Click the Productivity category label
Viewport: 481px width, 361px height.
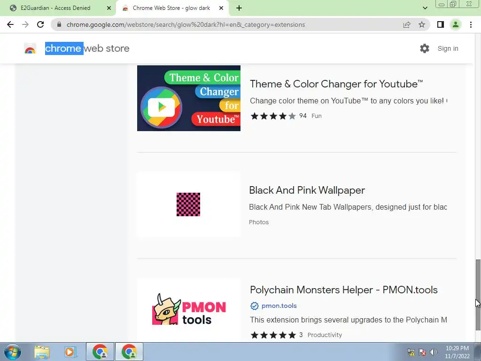tap(325, 335)
